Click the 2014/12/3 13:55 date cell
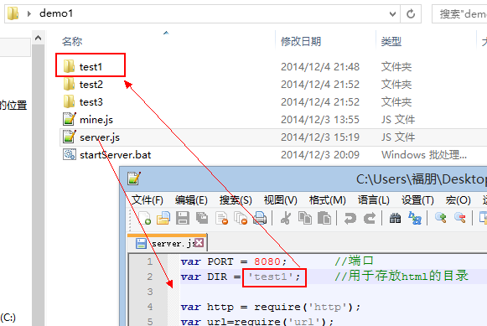This screenshot has height=326, width=487. click(320, 120)
